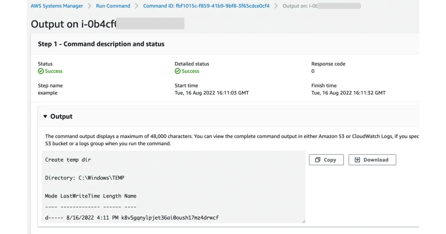This screenshot has height=234, width=446.
Task: Click the chevron after AWS Systems Manager breadcrumb
Action: coord(90,6)
